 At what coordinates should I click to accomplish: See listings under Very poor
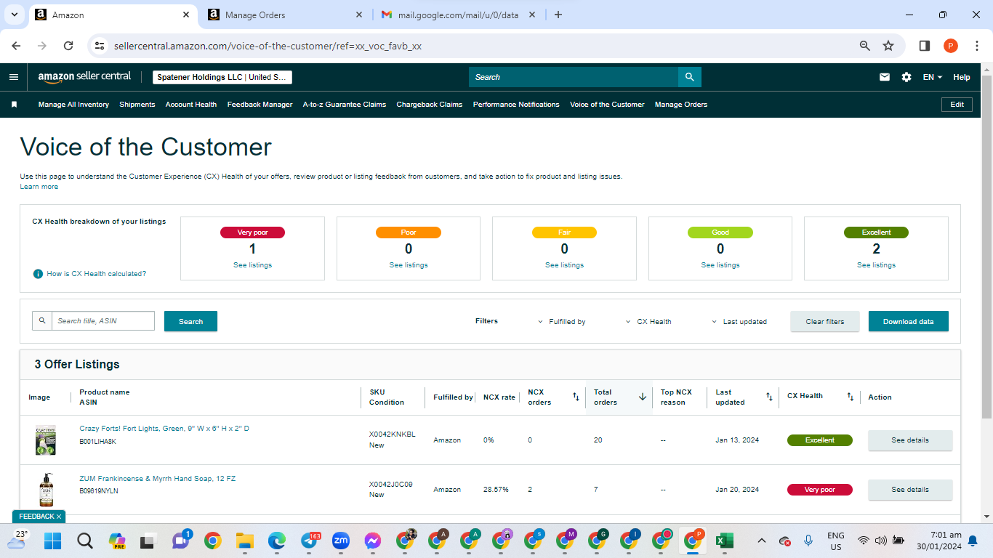tap(252, 265)
